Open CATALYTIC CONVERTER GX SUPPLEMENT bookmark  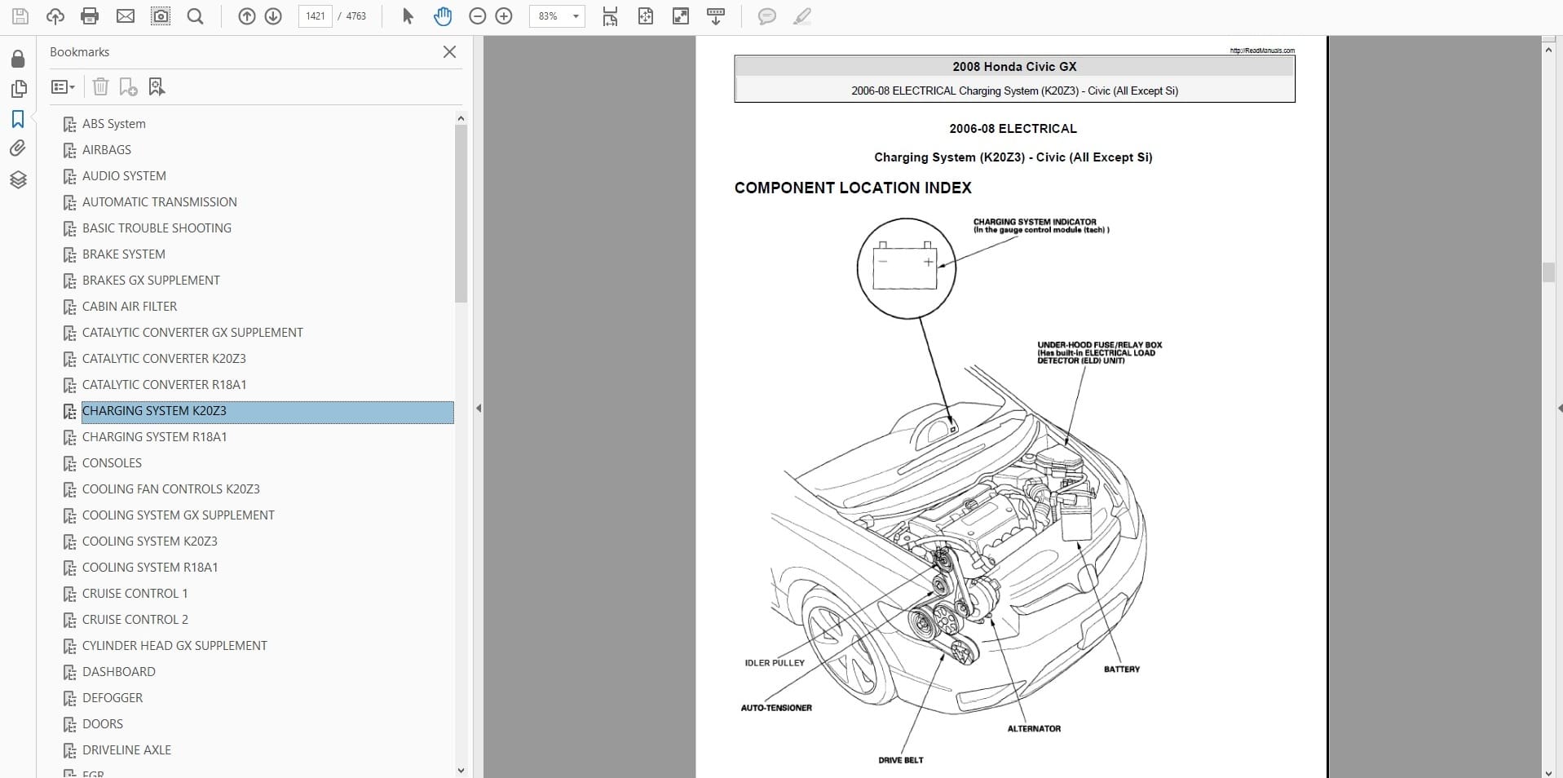pyautogui.click(x=192, y=333)
